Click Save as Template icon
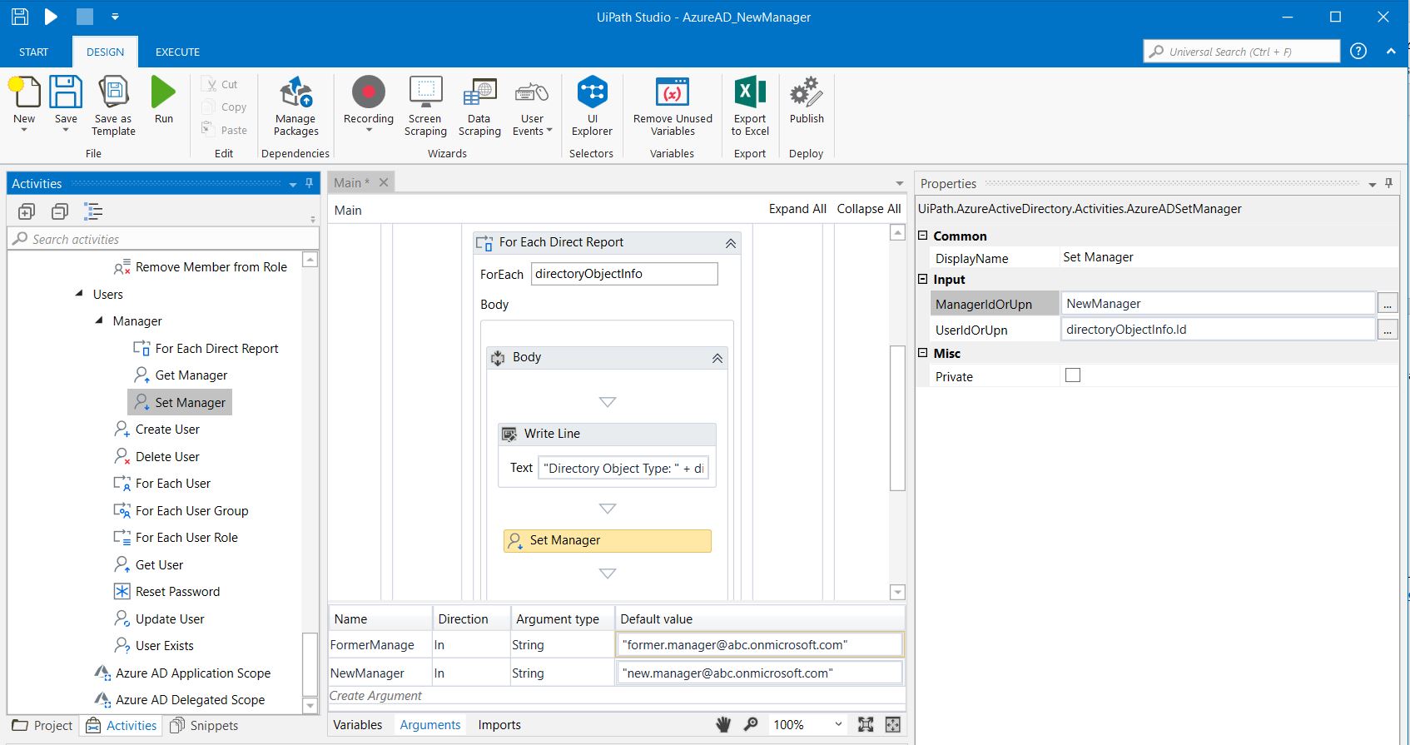This screenshot has height=745, width=1410. tap(113, 92)
